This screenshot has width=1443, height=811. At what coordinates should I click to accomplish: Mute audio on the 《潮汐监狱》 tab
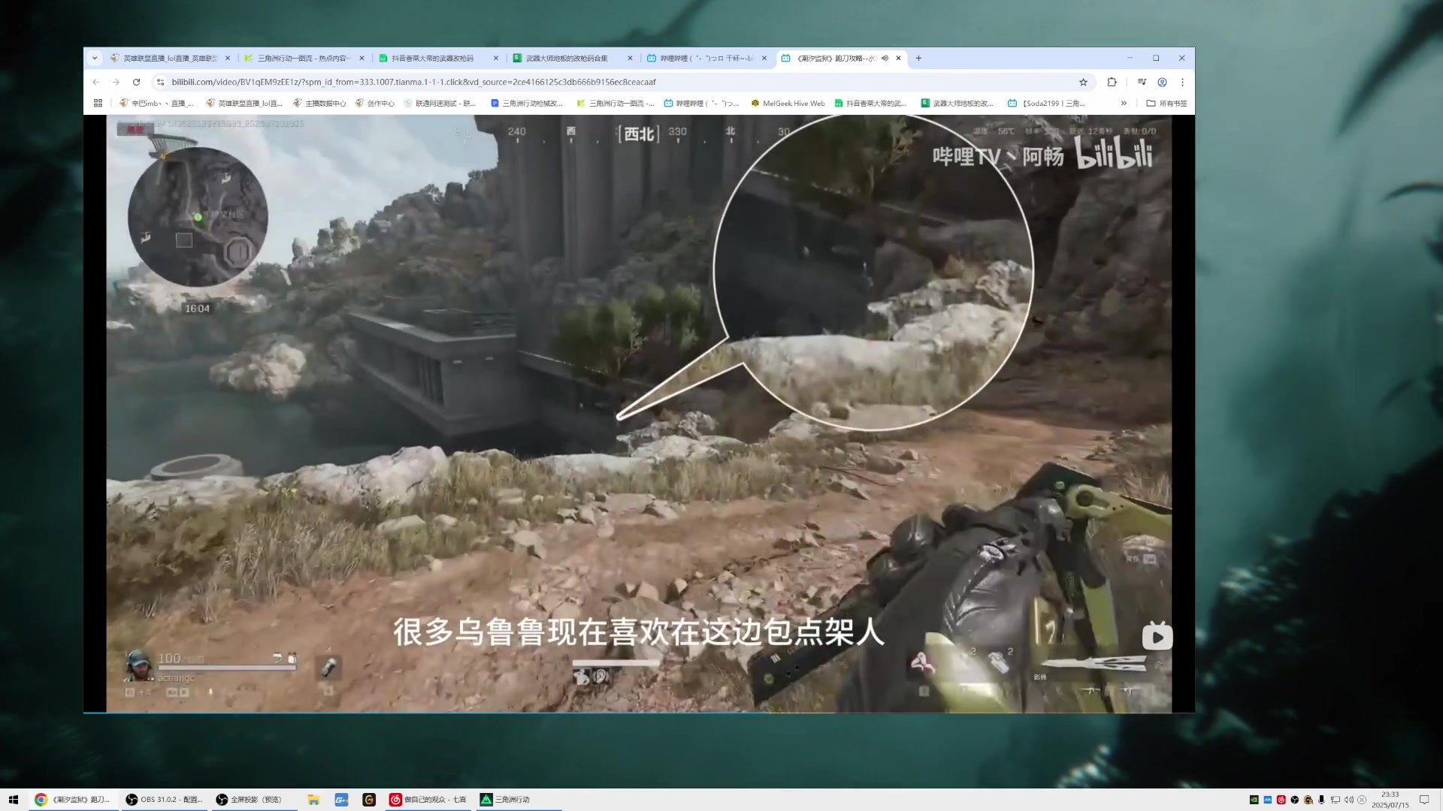click(885, 58)
